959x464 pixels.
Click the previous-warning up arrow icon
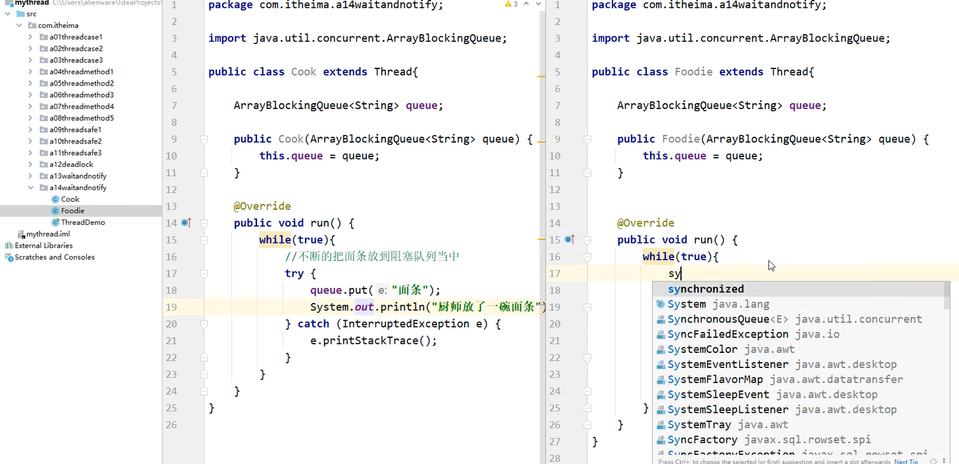526,4
